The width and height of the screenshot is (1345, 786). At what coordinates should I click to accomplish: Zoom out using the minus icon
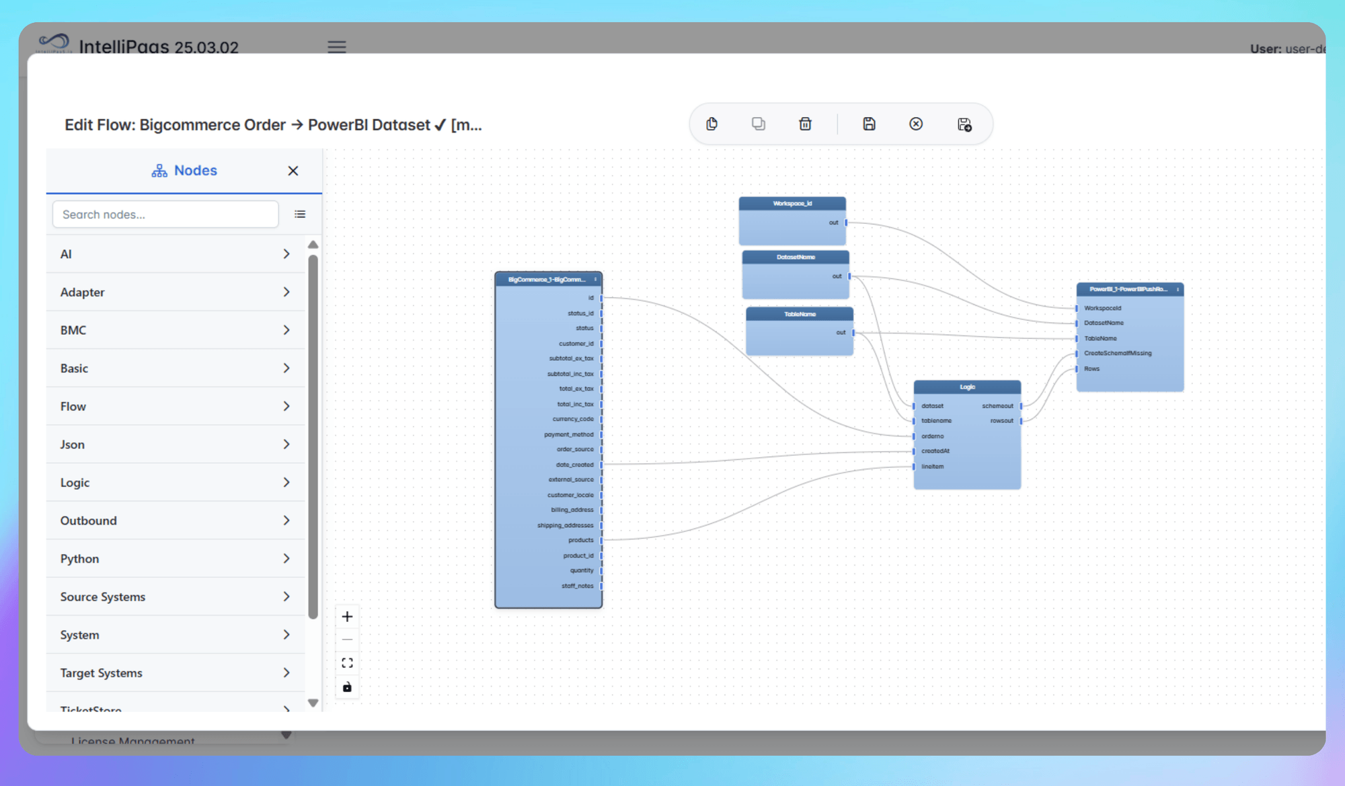coord(347,639)
